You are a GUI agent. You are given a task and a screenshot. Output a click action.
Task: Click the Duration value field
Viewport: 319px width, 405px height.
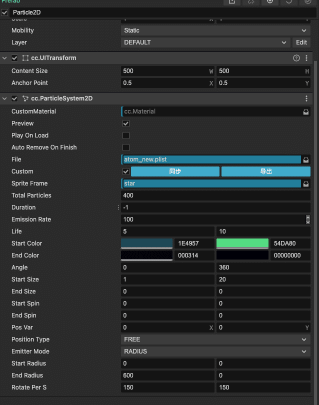pyautogui.click(x=215, y=207)
